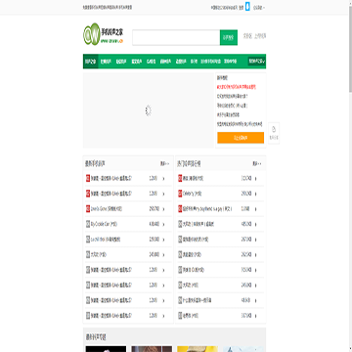The image size is (352, 352).
Task: Click the red rank badge of first right-list song
Action: point(180,178)
